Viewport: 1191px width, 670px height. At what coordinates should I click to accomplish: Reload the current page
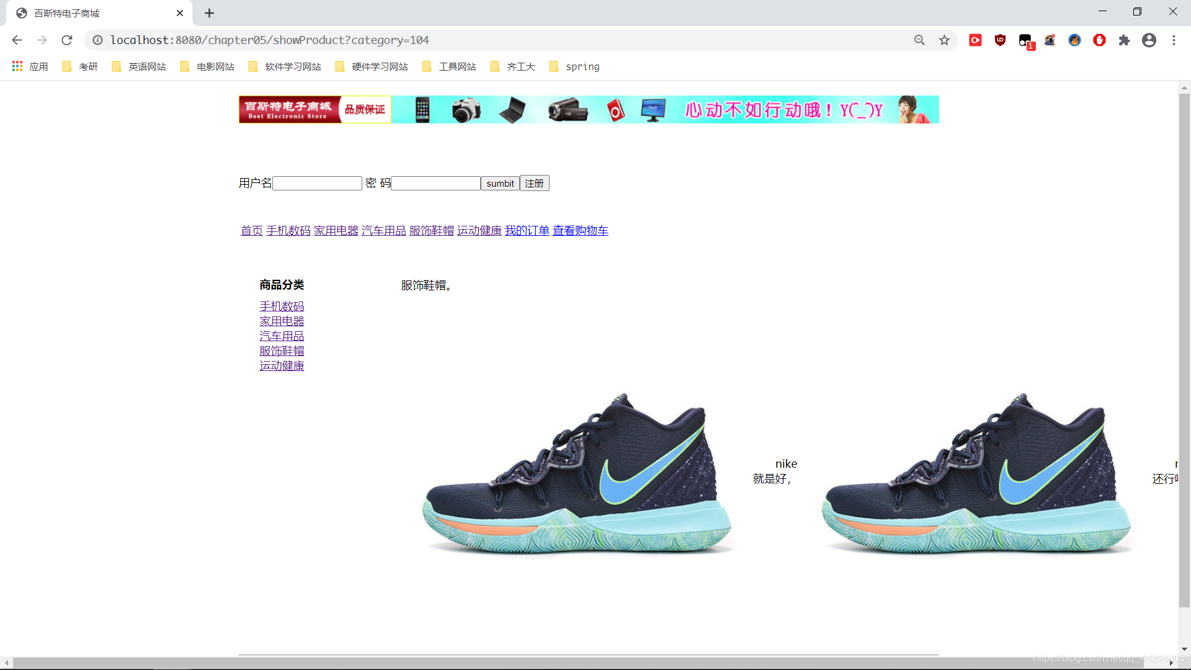point(67,40)
